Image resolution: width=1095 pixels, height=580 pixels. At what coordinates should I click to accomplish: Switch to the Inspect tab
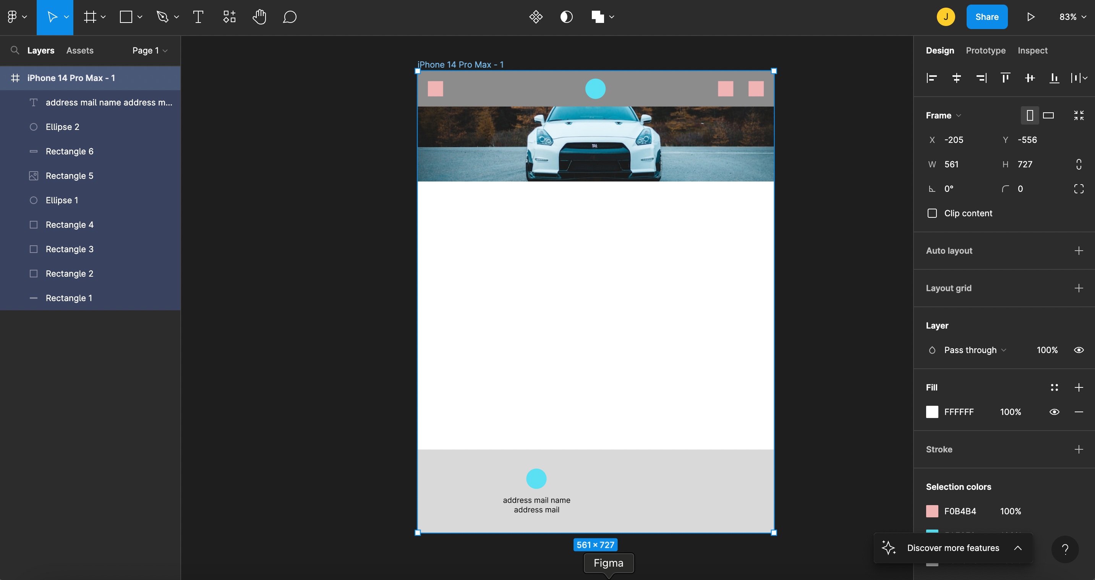point(1032,50)
